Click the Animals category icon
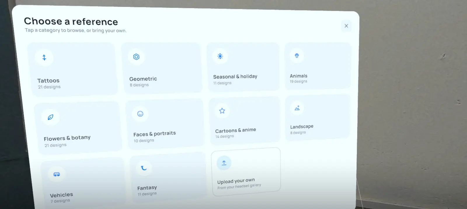 (x=297, y=56)
